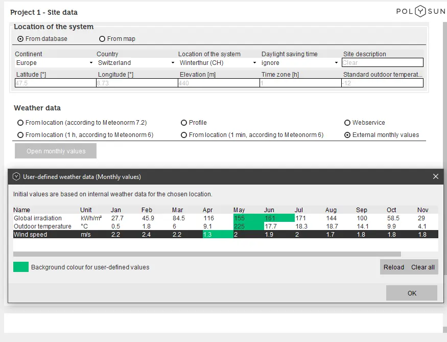Select From location according to Meteonorm 7.2

click(20, 123)
